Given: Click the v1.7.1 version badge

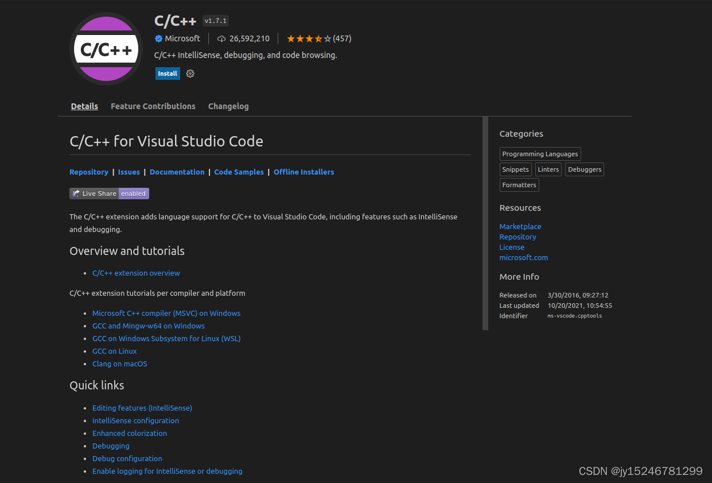Looking at the screenshot, I should tap(216, 21).
